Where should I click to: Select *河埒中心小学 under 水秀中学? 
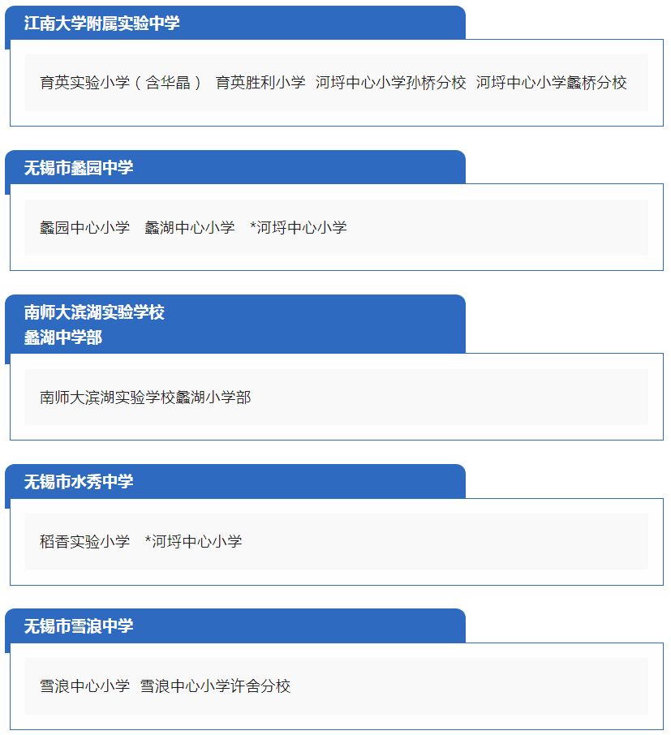(194, 541)
